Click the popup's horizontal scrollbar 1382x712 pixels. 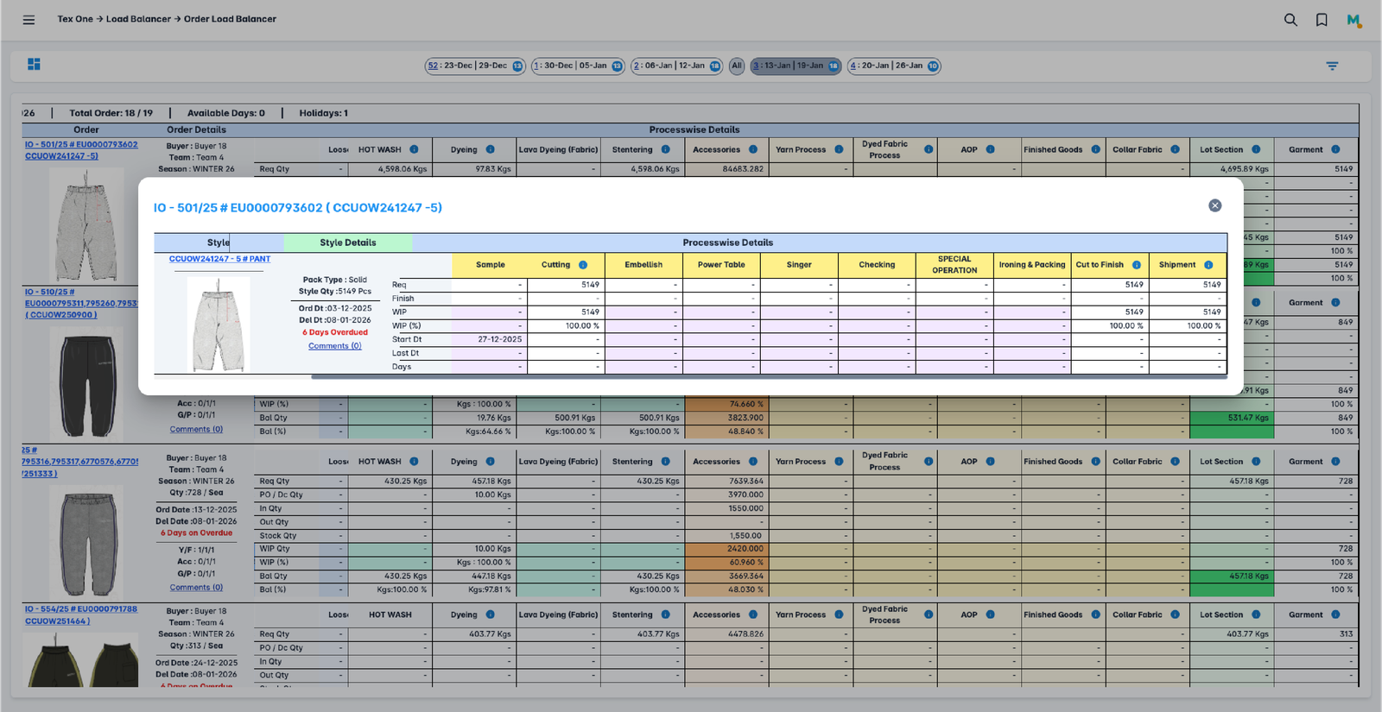[768, 376]
